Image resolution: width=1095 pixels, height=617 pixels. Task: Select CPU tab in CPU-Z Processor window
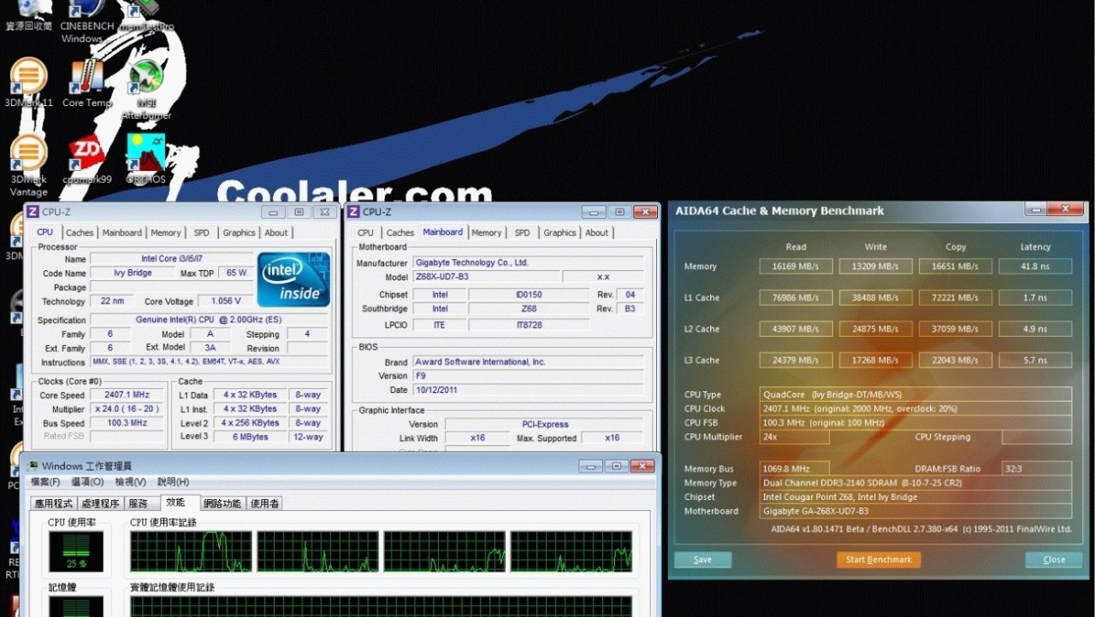tap(44, 232)
